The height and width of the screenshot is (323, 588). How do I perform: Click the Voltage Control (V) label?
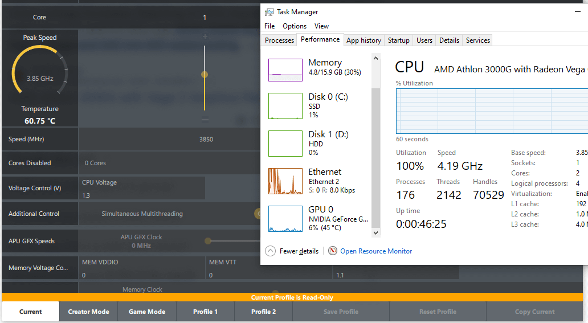point(35,188)
